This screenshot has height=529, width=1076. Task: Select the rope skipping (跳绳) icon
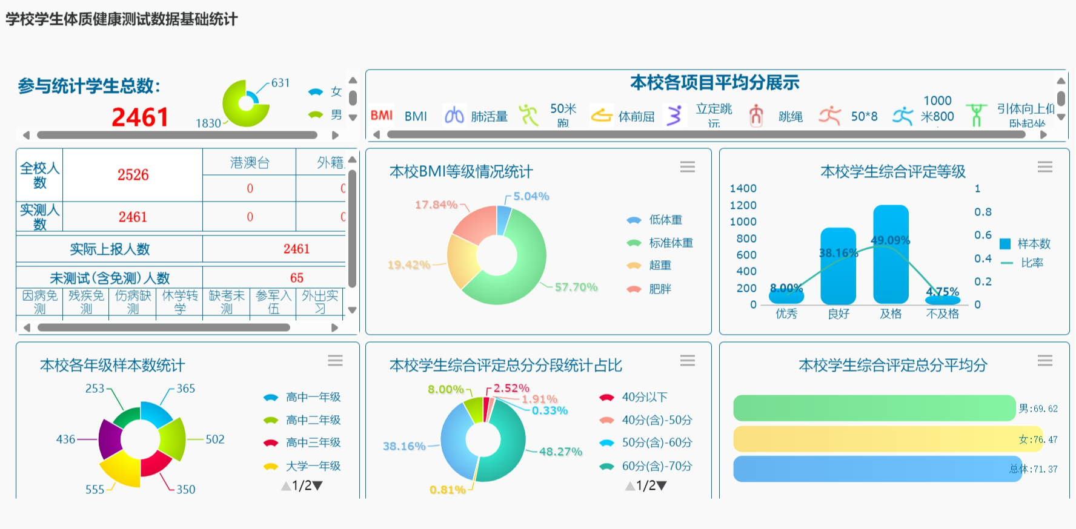[756, 115]
